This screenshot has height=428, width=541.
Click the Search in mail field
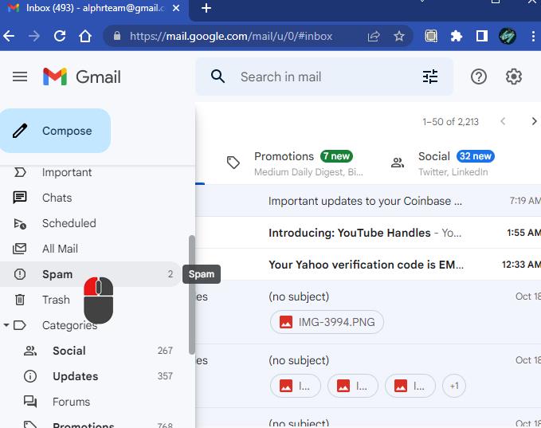click(324, 77)
